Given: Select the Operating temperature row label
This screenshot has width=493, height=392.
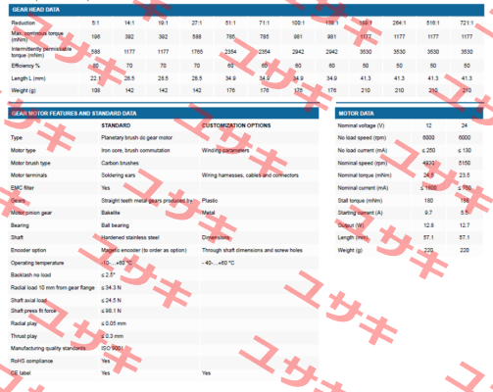Looking at the screenshot, I should [37, 263].
